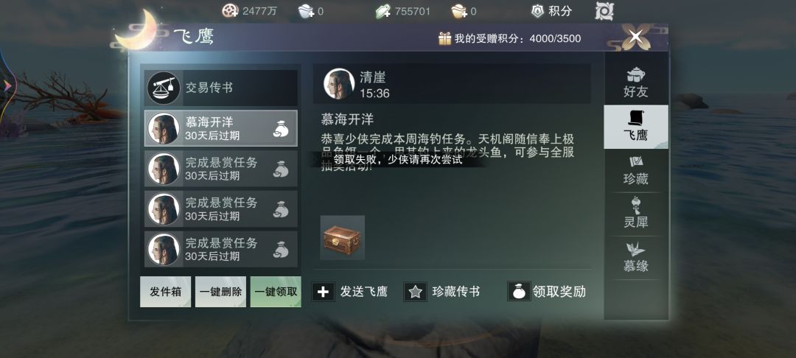Open the 灵犀 tab
Viewport: 796px width, 358px height.
(x=635, y=214)
